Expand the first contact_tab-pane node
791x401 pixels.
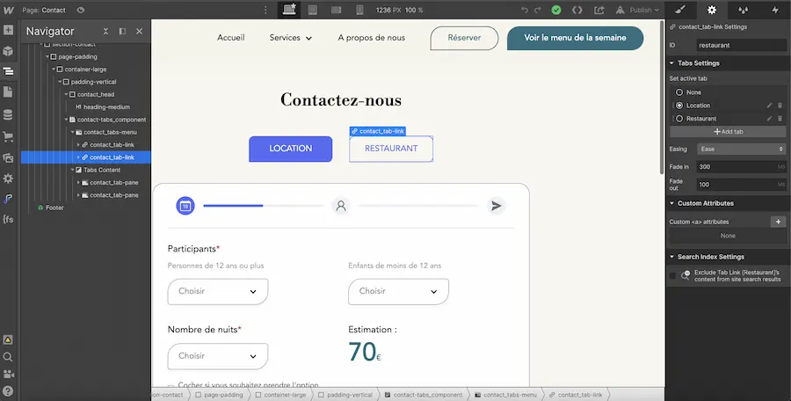[x=78, y=183]
